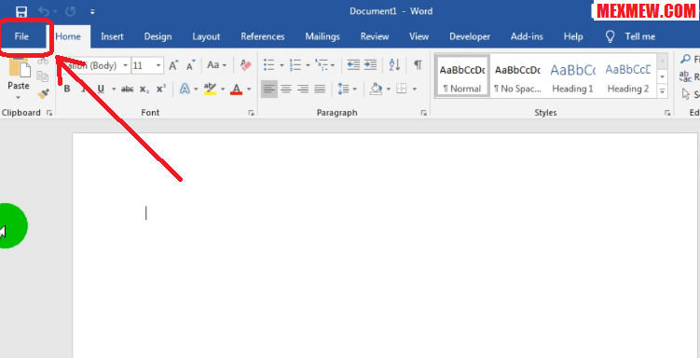Switch to the Developer tab
Viewport: 700px width, 358px height.
pos(470,36)
